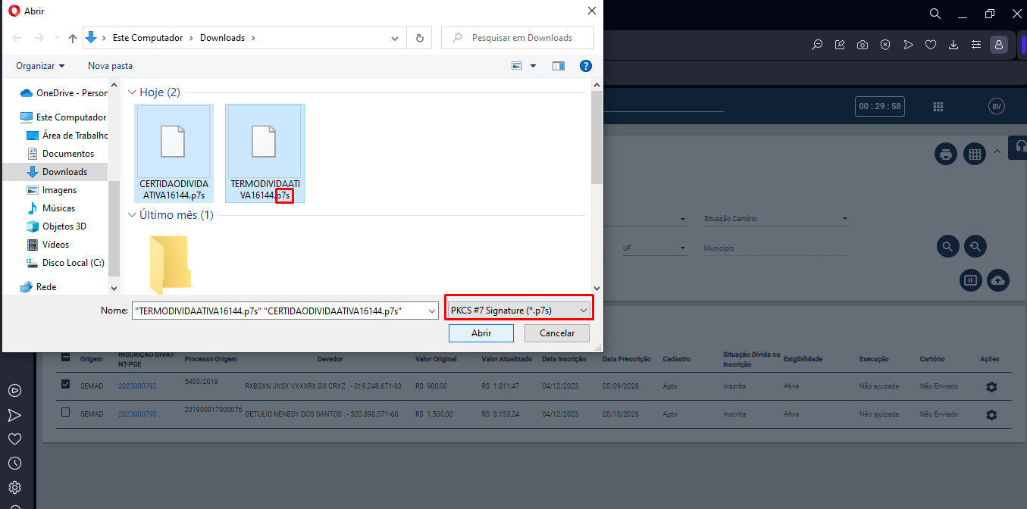Click the help question mark icon
The height and width of the screenshot is (509, 1027).
(585, 66)
